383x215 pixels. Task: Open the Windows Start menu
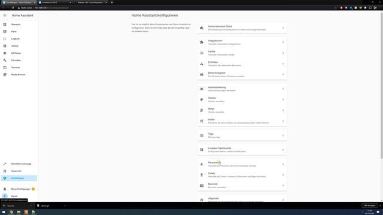(4, 212)
